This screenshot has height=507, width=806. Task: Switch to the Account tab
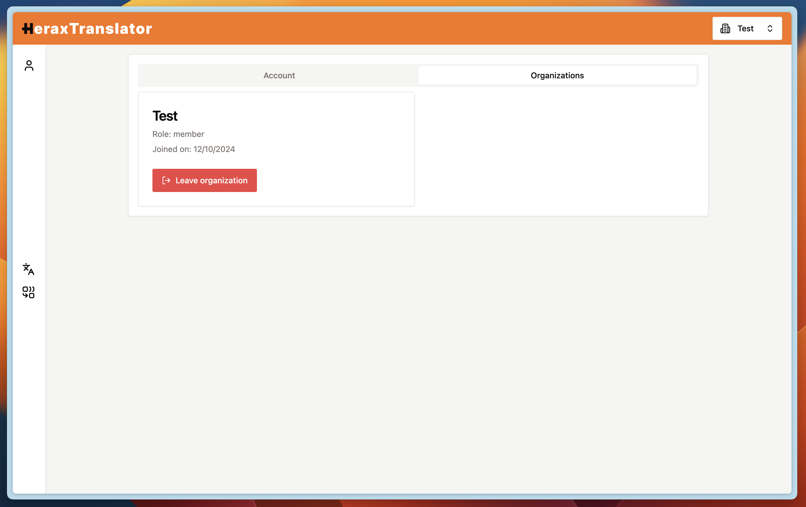(x=279, y=76)
